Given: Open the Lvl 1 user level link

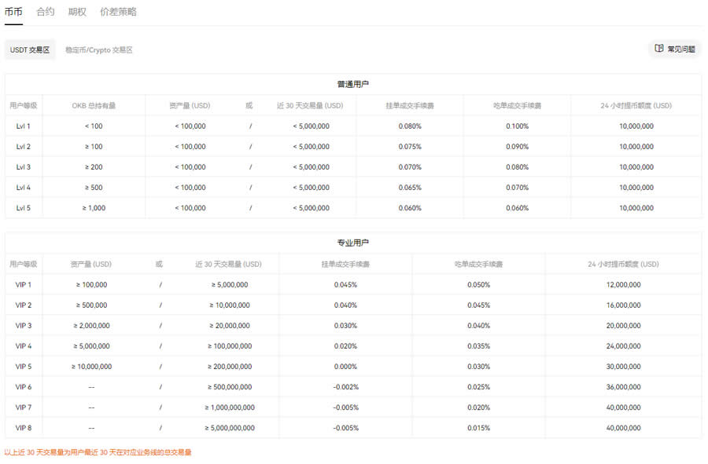Looking at the screenshot, I should coord(22,126).
